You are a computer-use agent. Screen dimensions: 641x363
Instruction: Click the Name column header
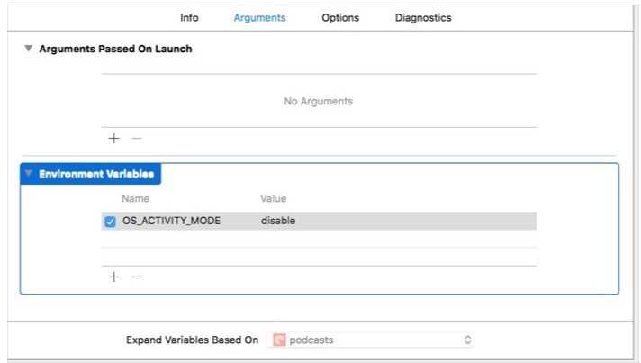pos(135,198)
